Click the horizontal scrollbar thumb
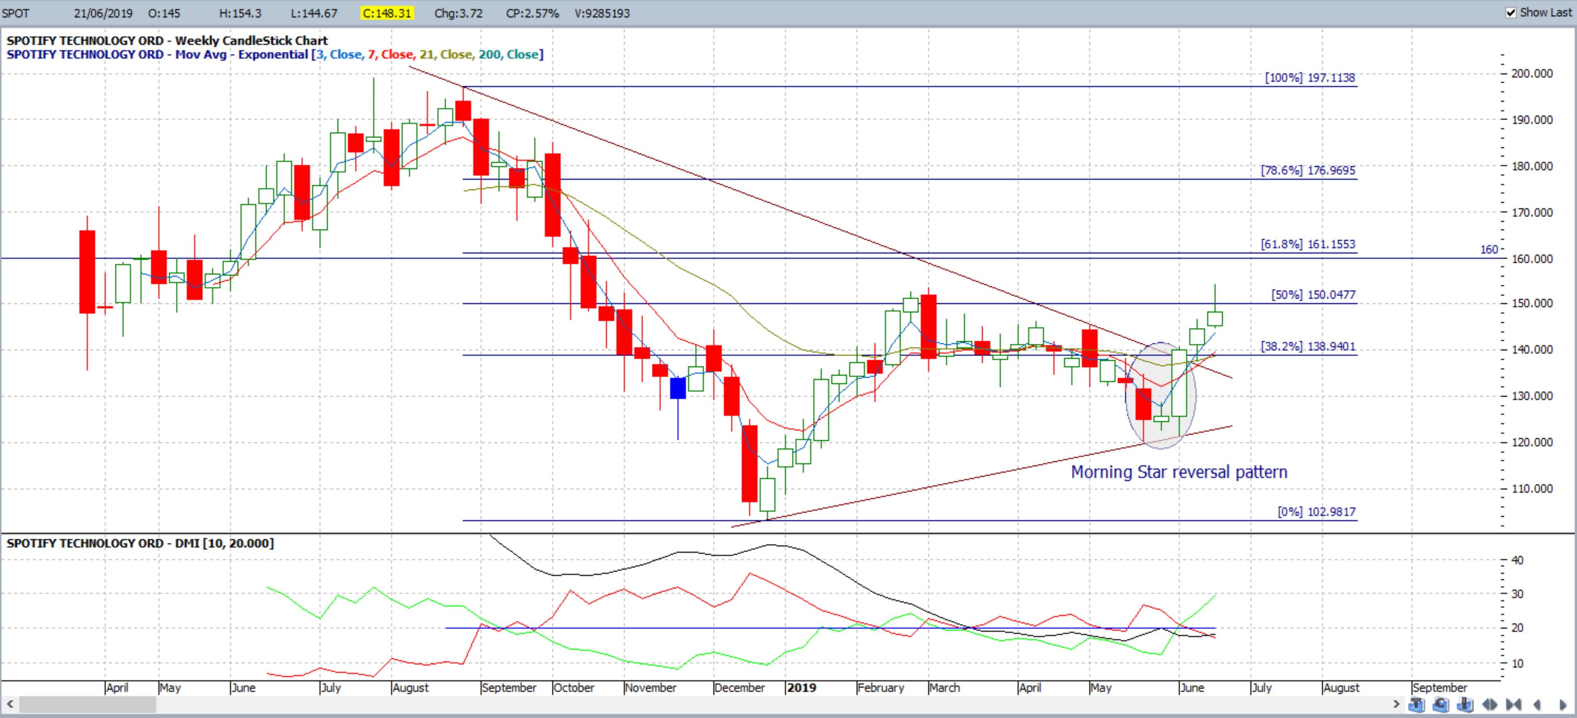Screen dimensions: 1577x718 pos(88,705)
